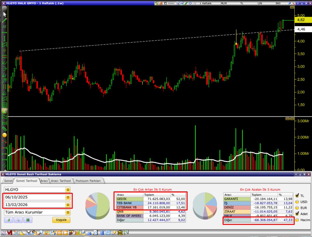Click the green pencil icon in chart title bar
The width and height of the screenshot is (312, 237).
point(186,3)
